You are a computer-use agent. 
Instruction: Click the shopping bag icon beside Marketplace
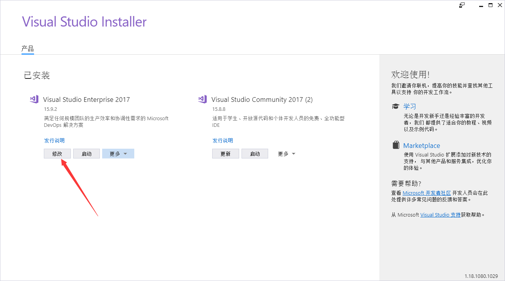pyautogui.click(x=396, y=145)
